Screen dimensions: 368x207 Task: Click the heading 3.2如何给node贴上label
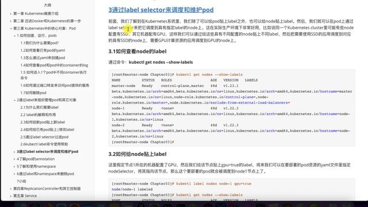pos(137,154)
